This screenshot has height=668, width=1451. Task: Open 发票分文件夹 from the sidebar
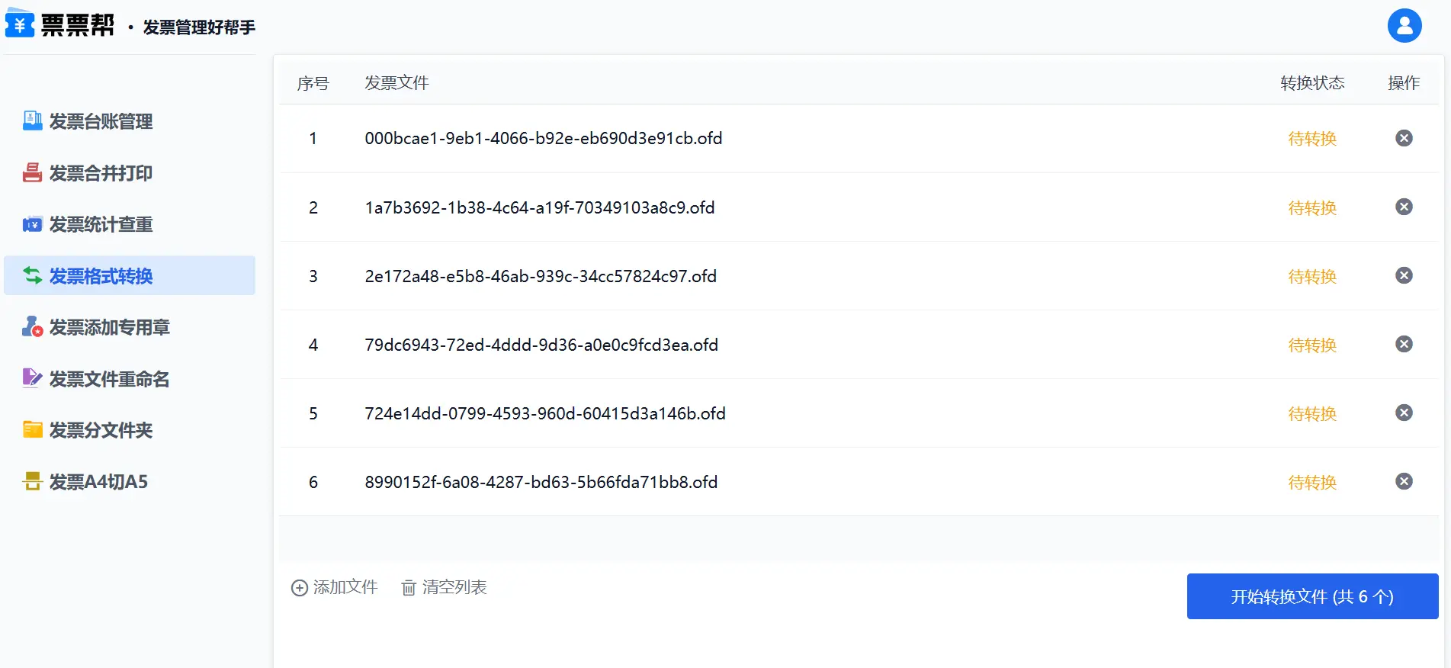click(101, 430)
